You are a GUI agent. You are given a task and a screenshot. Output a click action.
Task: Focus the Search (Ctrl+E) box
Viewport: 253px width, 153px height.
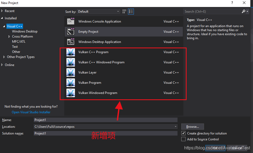click(x=212, y=12)
